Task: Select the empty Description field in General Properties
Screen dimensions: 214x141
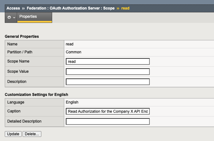Action: [107, 82]
